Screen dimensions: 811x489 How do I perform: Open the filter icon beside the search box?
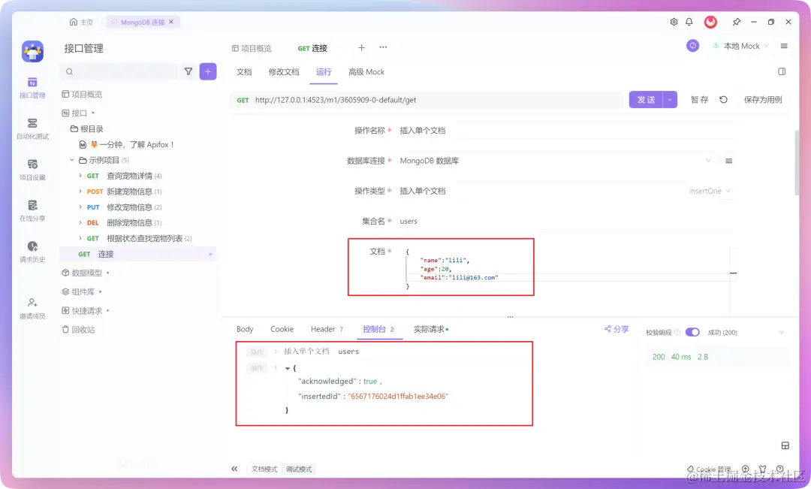point(188,71)
